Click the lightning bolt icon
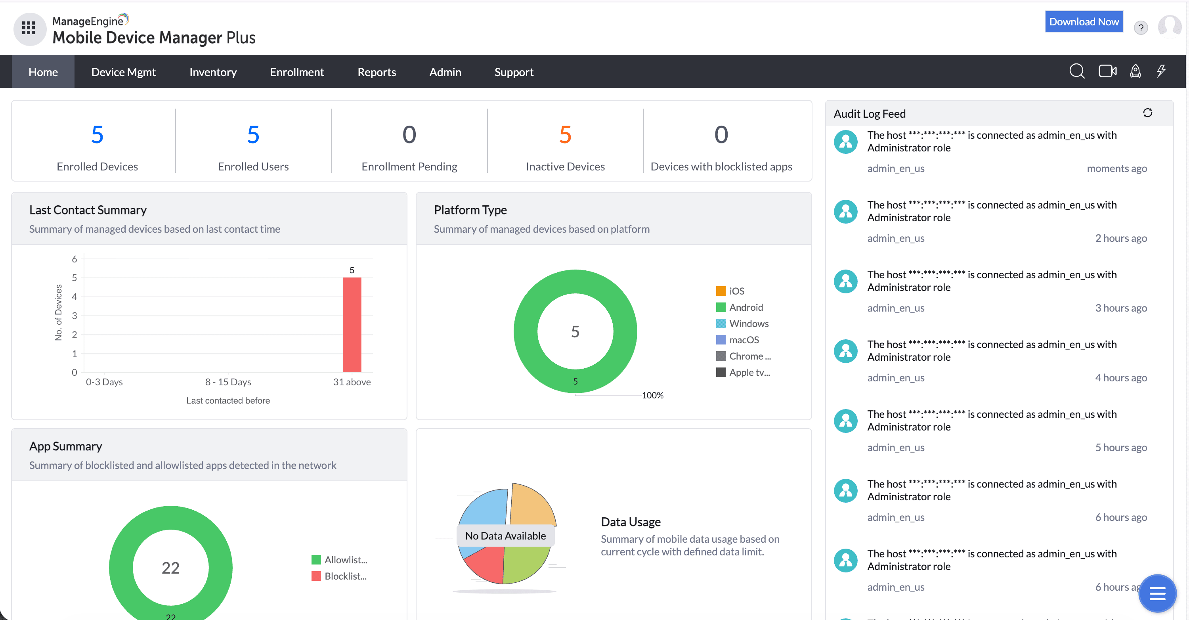Image resolution: width=1189 pixels, height=620 pixels. (x=1161, y=72)
